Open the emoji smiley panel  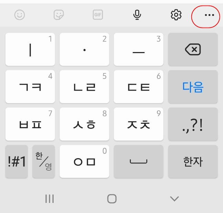click(x=20, y=15)
